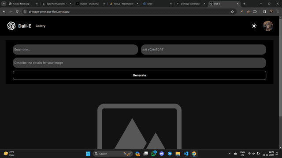Focus the image description input field
Viewport: 282px width, 158px height.
(x=139, y=63)
